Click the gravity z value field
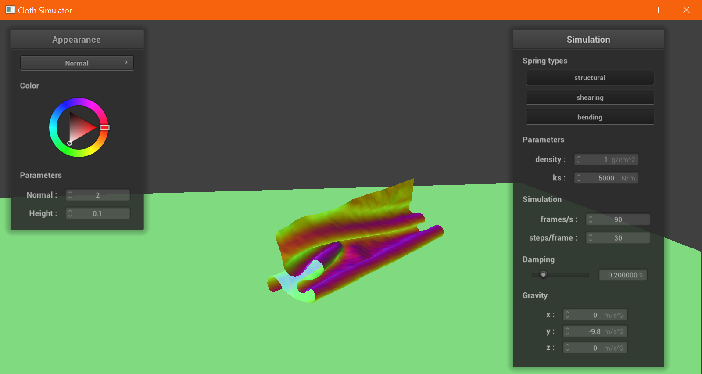This screenshot has height=374, width=702. (x=595, y=348)
